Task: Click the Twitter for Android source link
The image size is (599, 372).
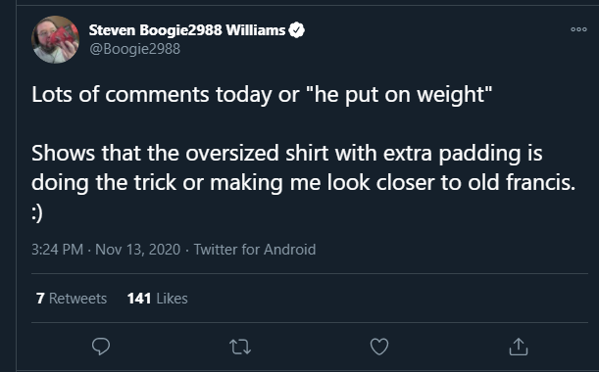Action: 255,250
